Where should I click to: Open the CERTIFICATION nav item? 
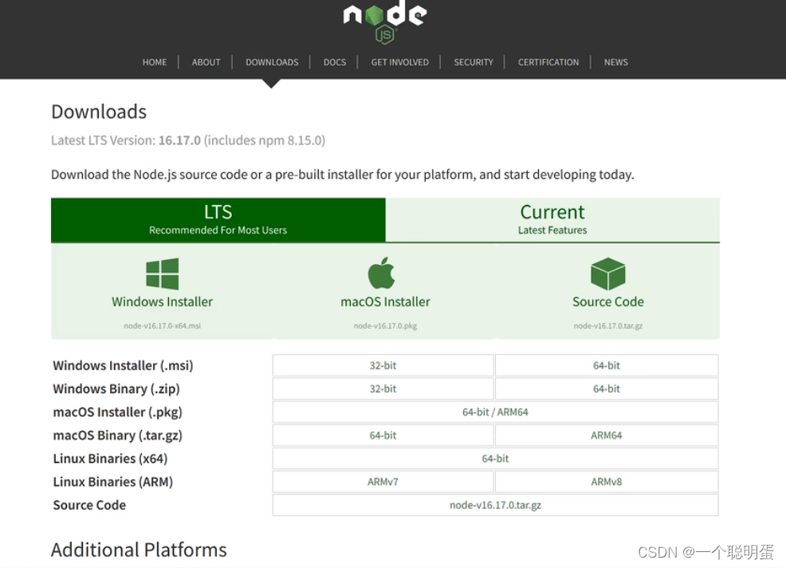(x=548, y=62)
